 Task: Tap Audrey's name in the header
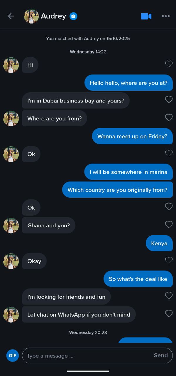tap(53, 16)
